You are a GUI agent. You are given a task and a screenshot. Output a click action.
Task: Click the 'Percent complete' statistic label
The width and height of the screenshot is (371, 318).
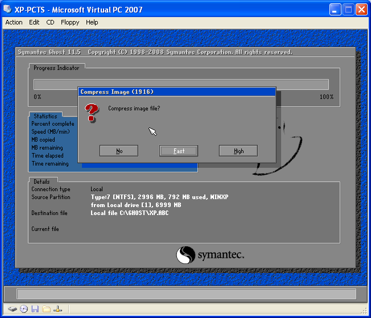pos(53,124)
